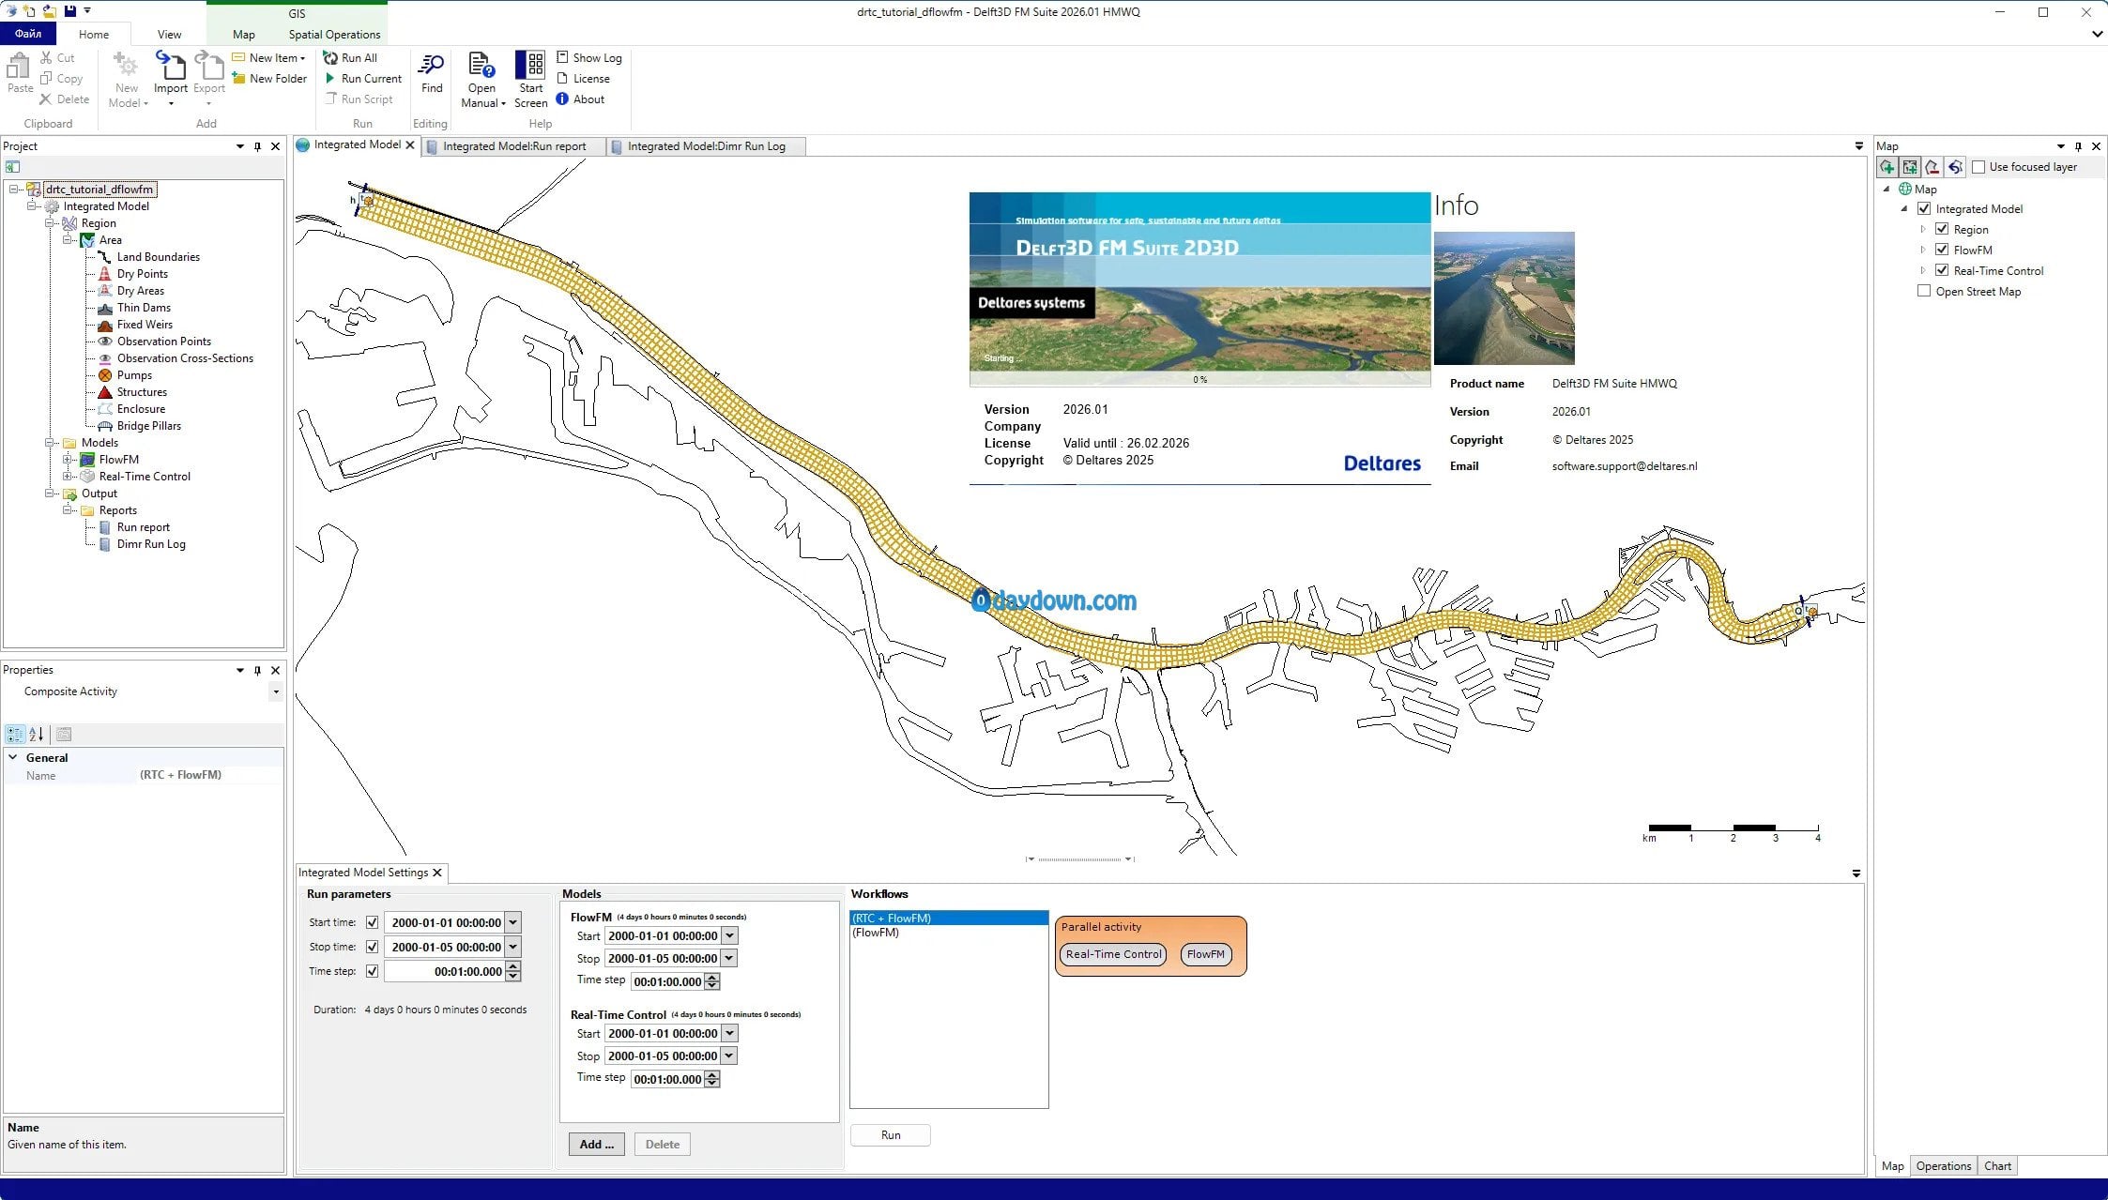2108x1200 pixels.
Task: Collapse the FlowFM node in project tree
Action: (x=68, y=460)
